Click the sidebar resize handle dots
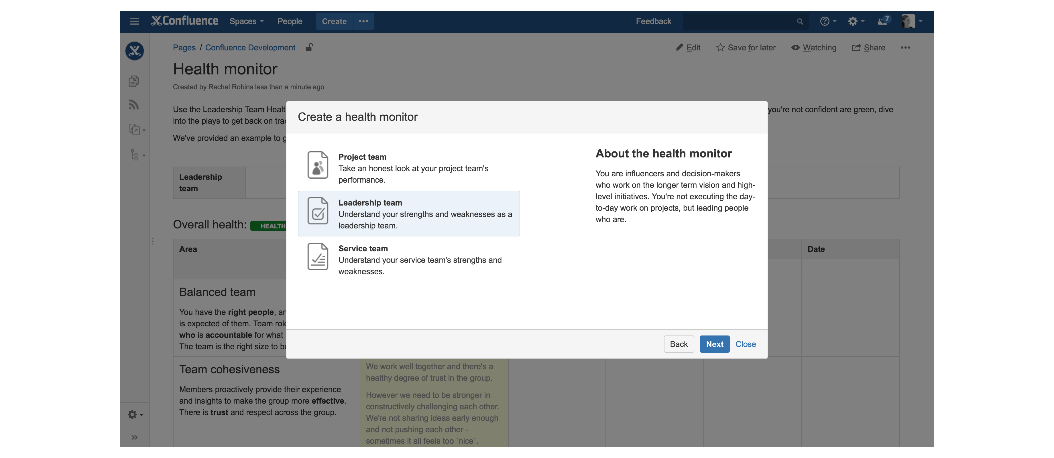Screen dimensions: 1054x458 click(153, 241)
